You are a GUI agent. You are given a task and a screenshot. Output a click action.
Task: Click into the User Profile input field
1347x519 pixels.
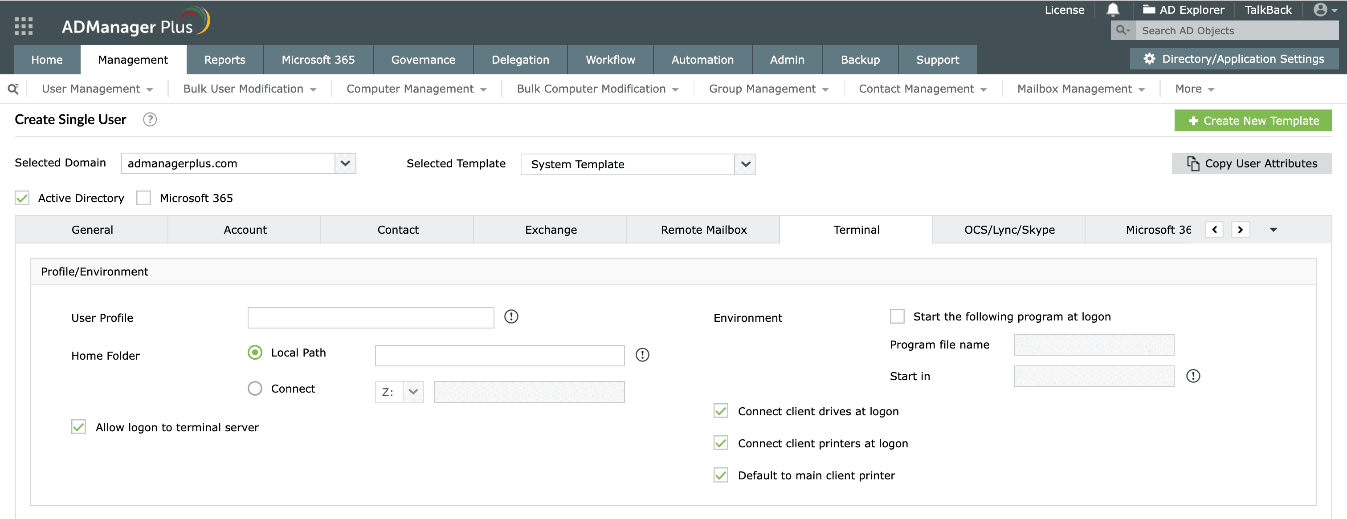pos(370,318)
